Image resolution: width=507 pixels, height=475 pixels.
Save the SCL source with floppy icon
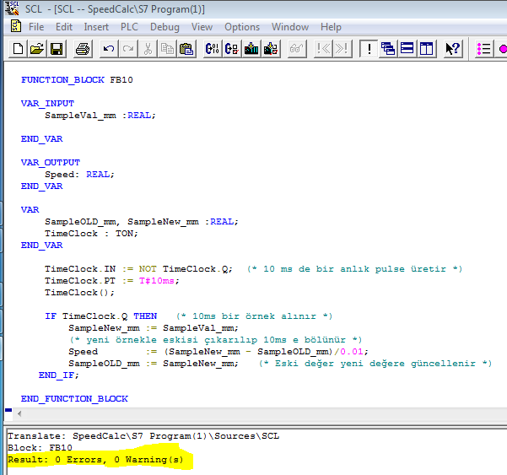click(x=57, y=49)
